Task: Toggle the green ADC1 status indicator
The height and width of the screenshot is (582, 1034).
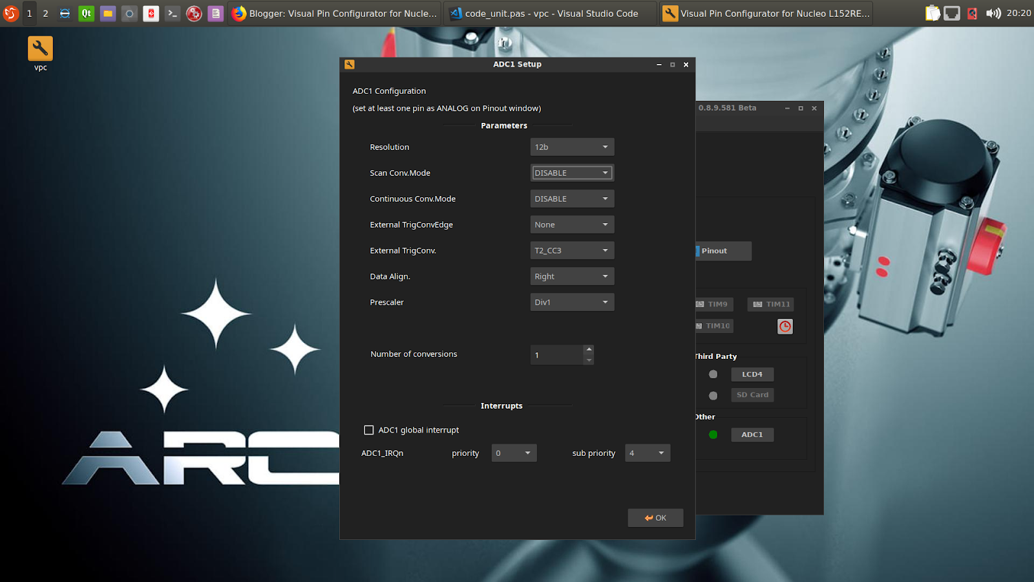Action: click(x=713, y=435)
